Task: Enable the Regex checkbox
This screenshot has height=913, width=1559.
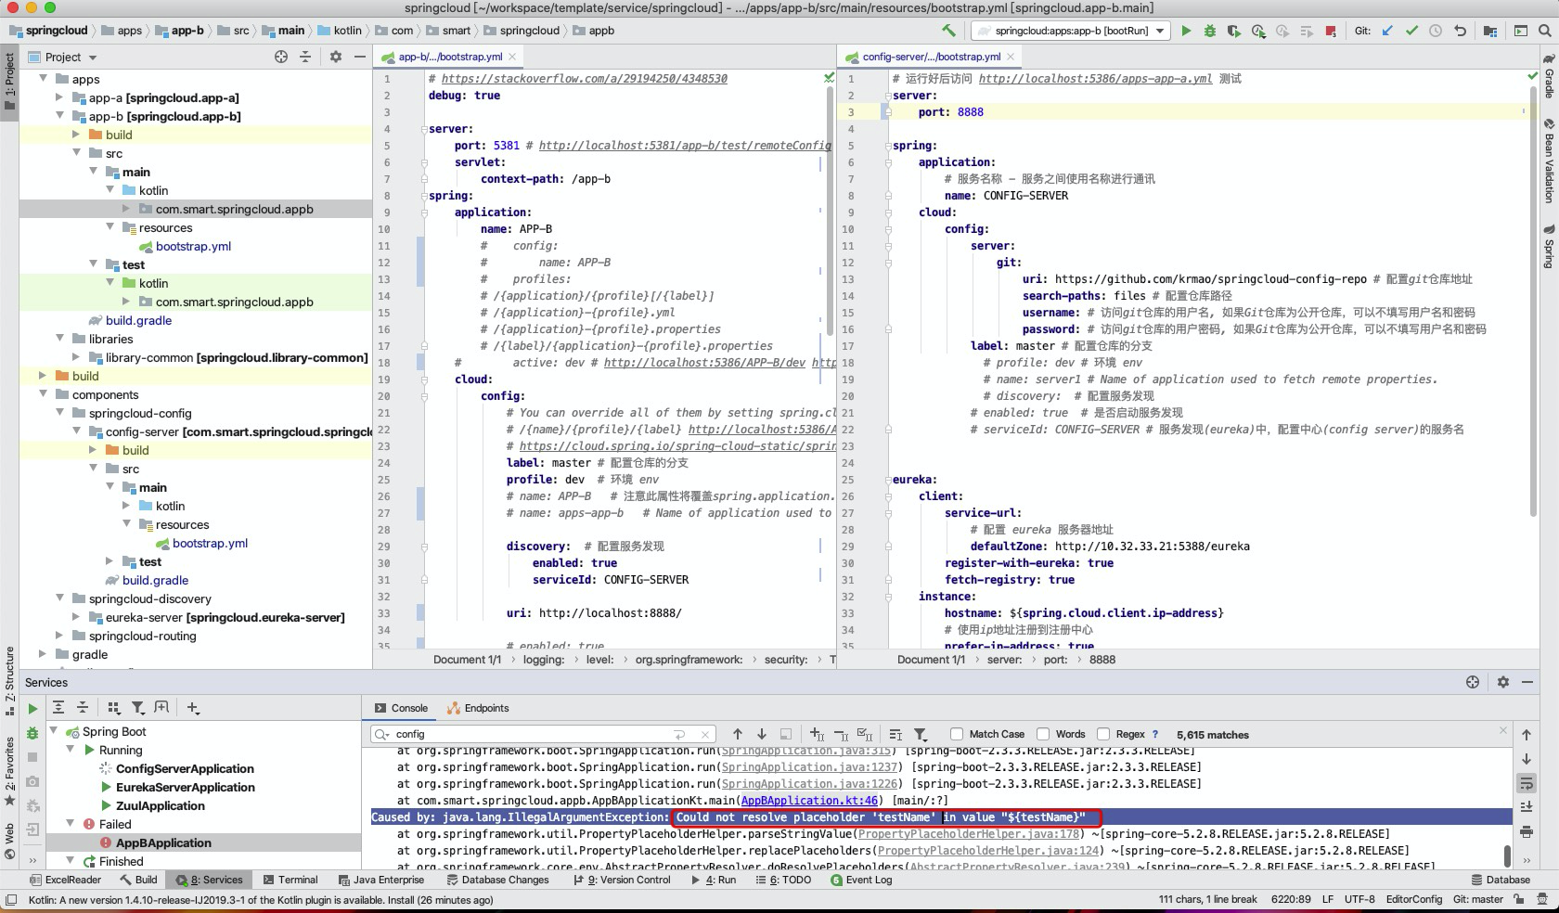Action: 1103,734
